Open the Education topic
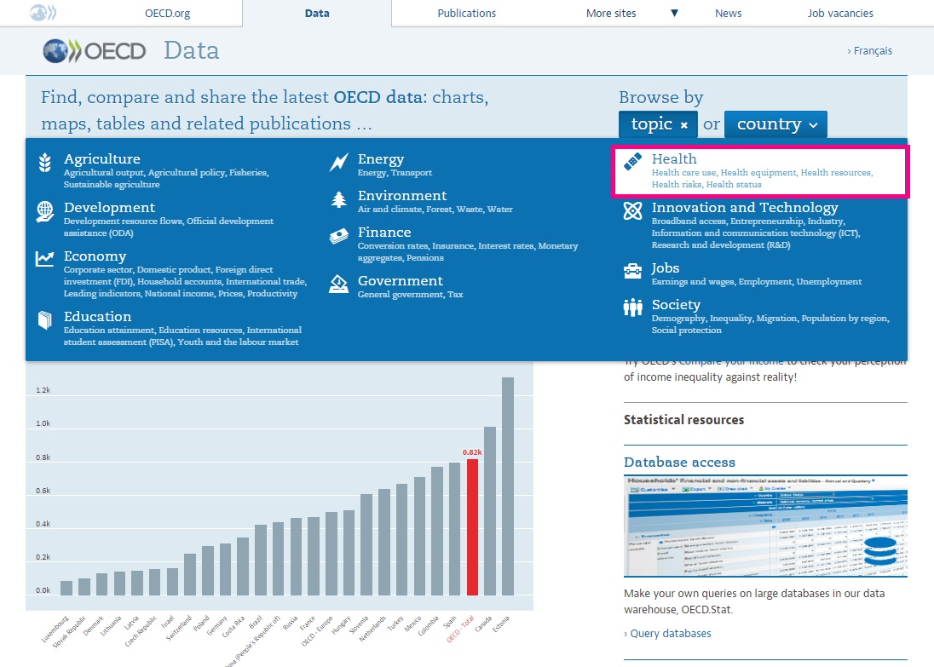Viewport: 934px width, 667px height. 97,317
